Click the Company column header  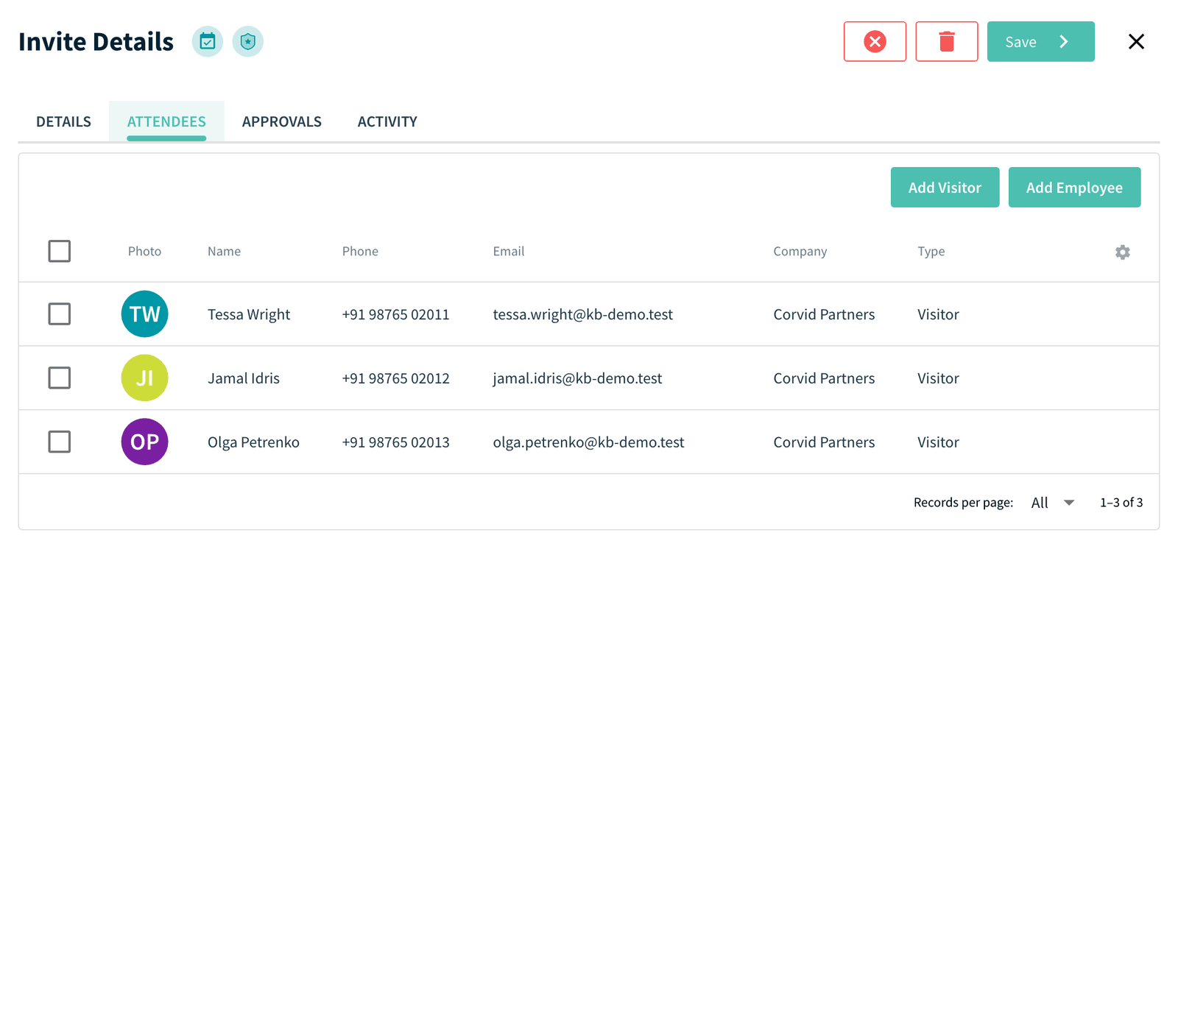[800, 252]
